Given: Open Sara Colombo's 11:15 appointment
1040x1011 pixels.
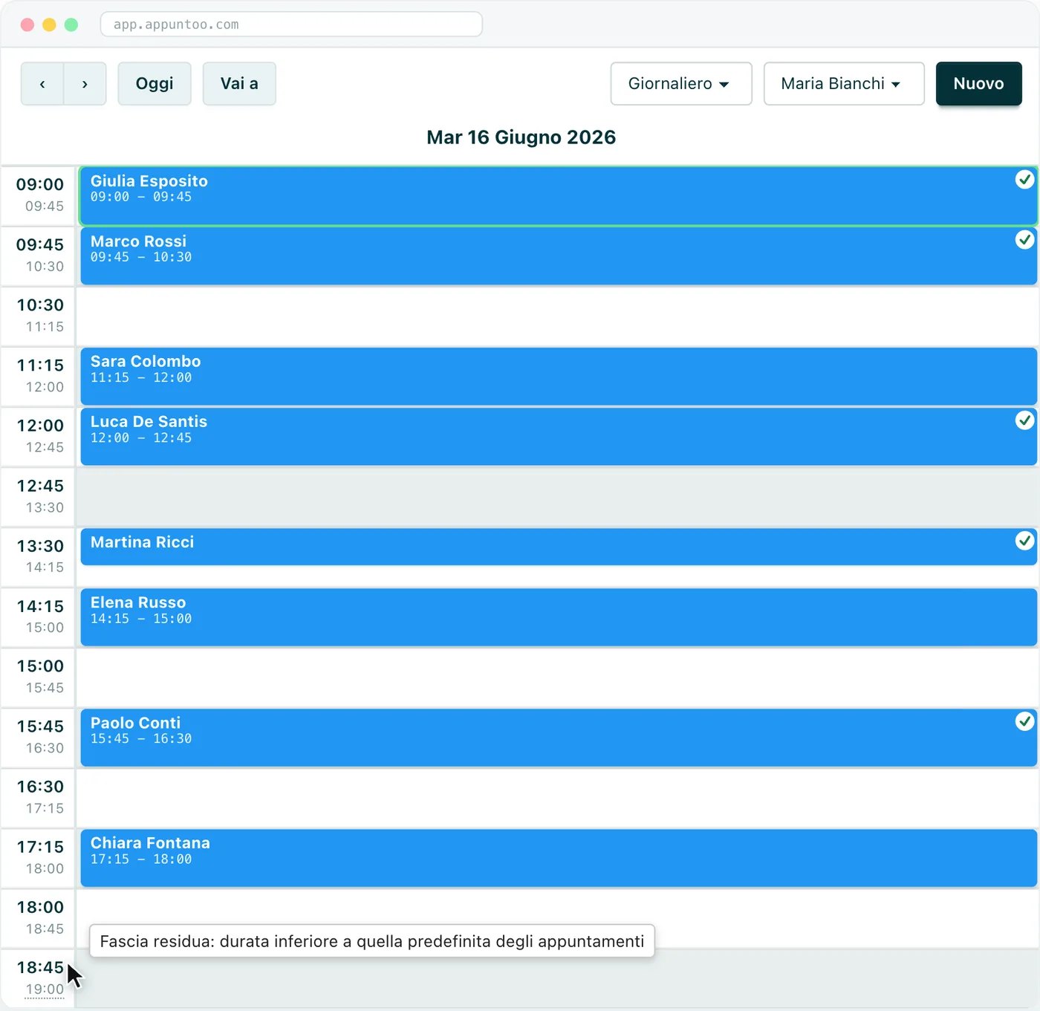Looking at the screenshot, I should 558,377.
